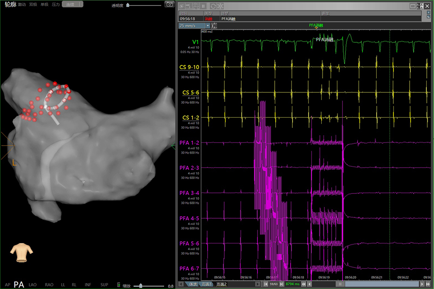Open the 25 mm/s sweep speed dropdown
Image resolution: width=434 pixels, height=289 pixels.
194,26
